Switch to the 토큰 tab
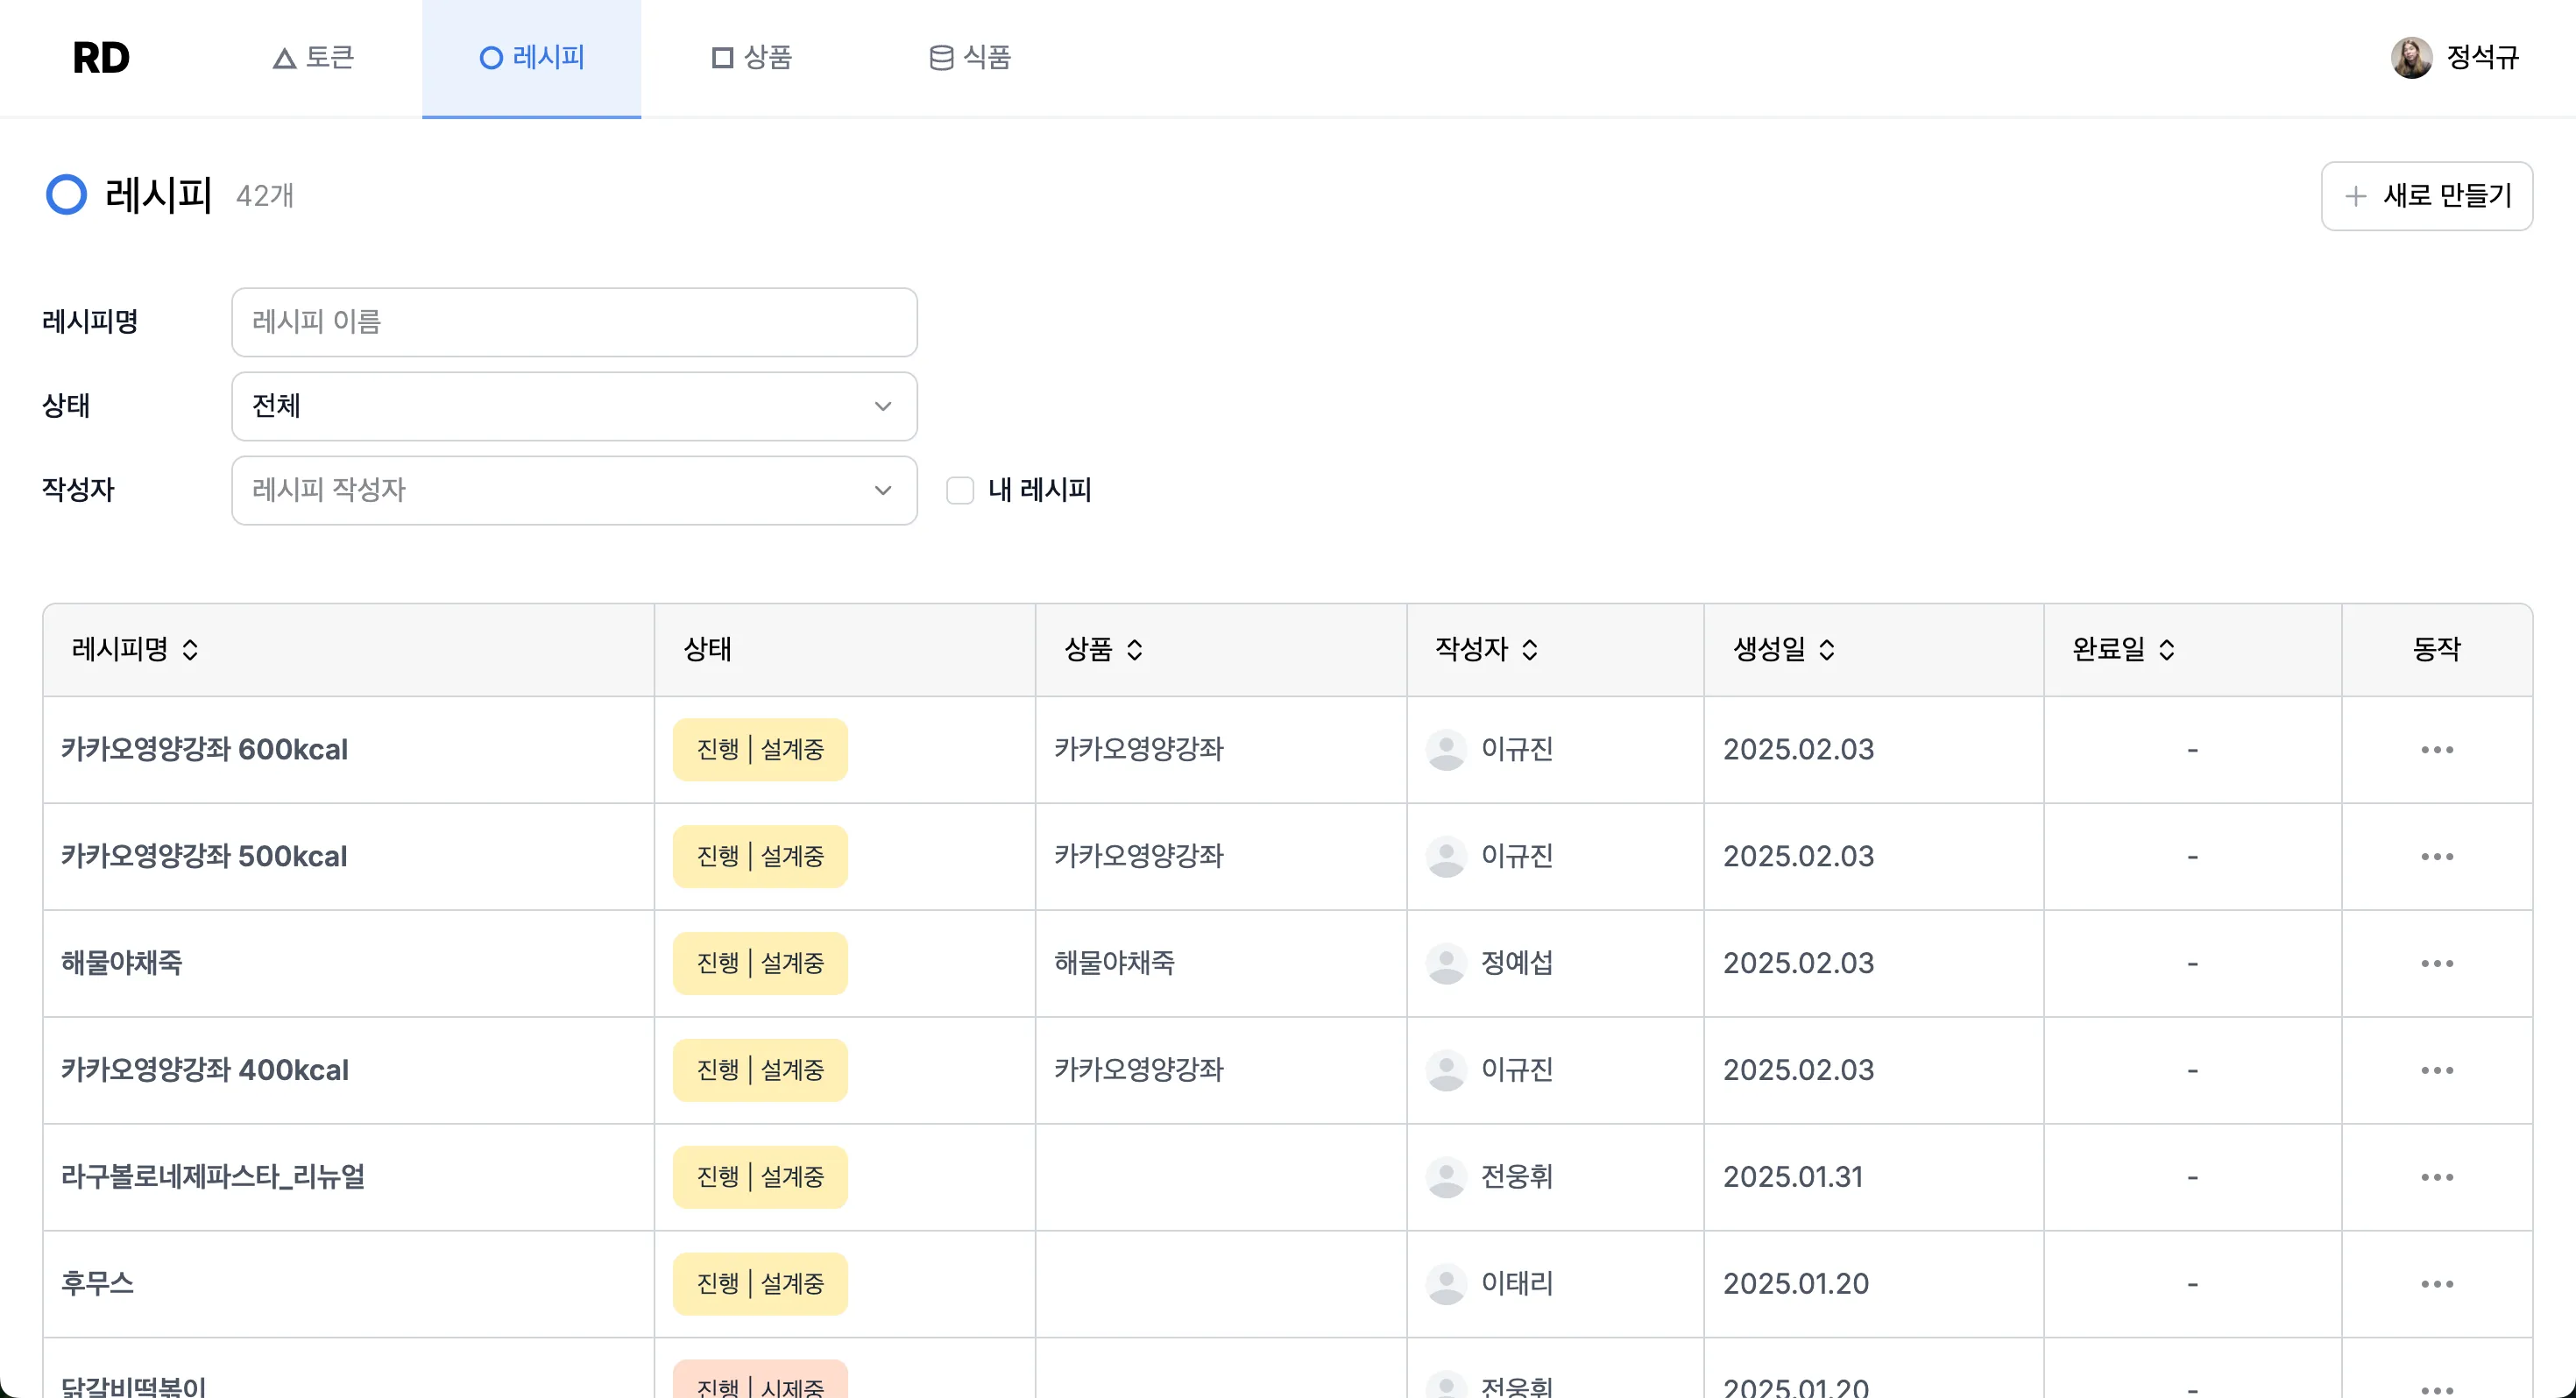This screenshot has width=2576, height=1398. click(x=314, y=58)
